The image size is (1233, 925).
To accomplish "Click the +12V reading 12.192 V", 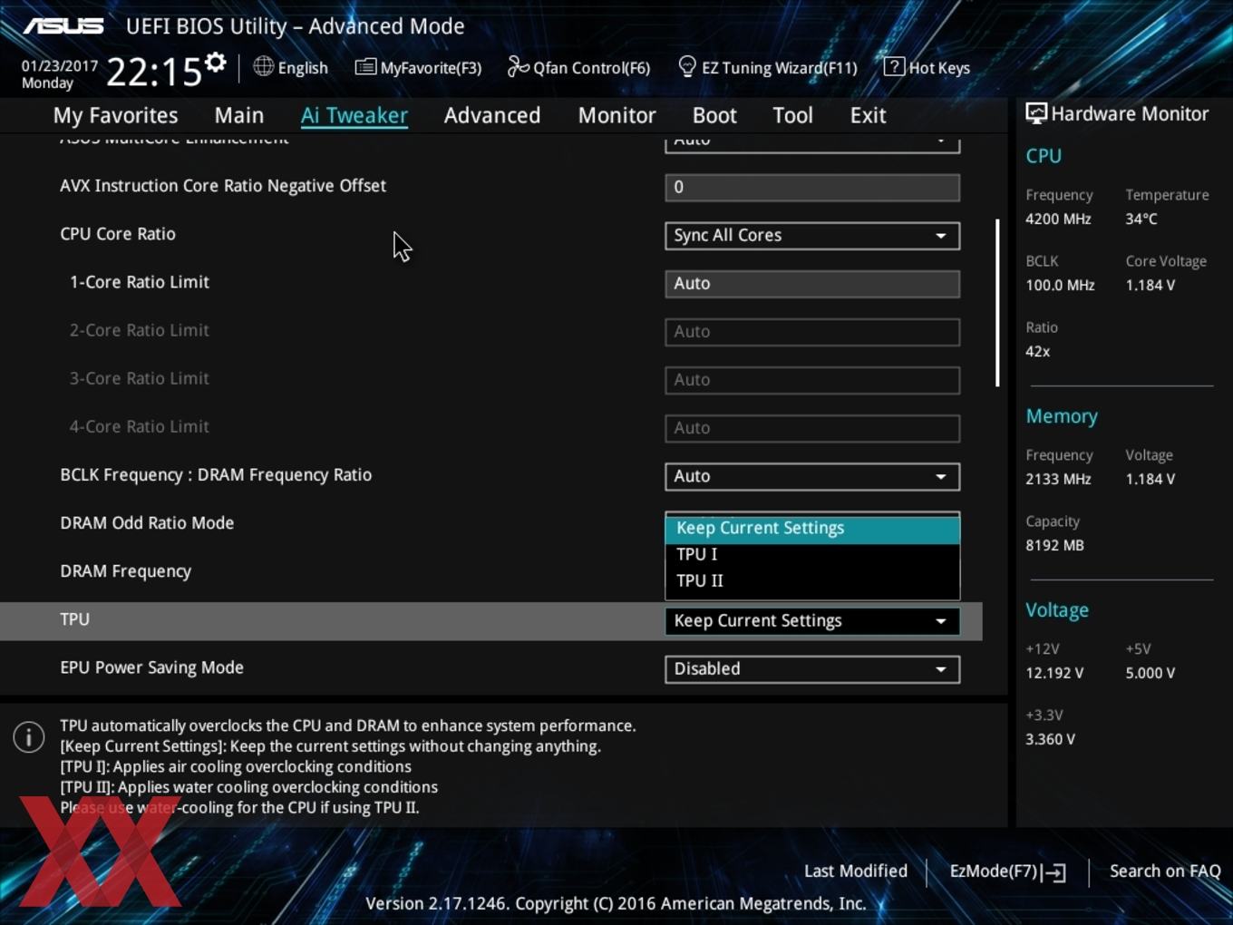I will pos(1053,673).
